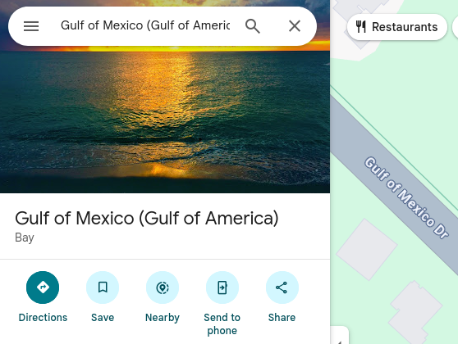Click the Nearby location icon
The image size is (458, 344).
click(x=163, y=287)
